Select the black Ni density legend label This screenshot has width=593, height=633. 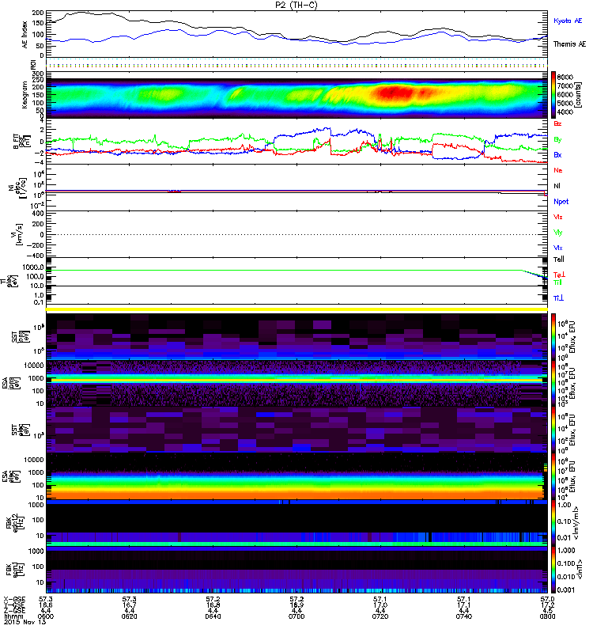(557, 186)
